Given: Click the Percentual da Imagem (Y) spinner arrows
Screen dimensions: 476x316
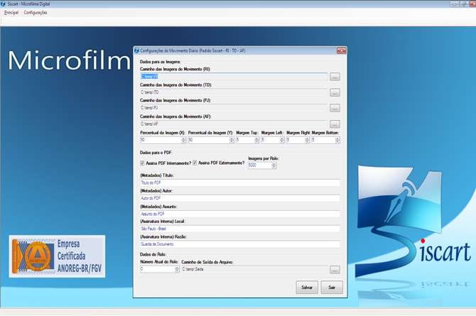Looking at the screenshot, I should pyautogui.click(x=232, y=140).
